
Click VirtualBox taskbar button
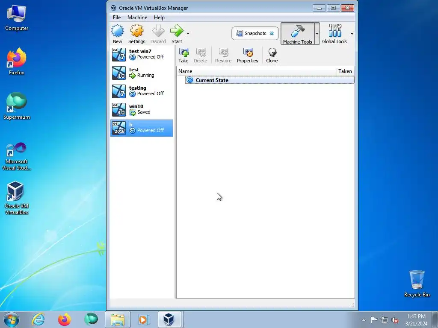pos(170,319)
